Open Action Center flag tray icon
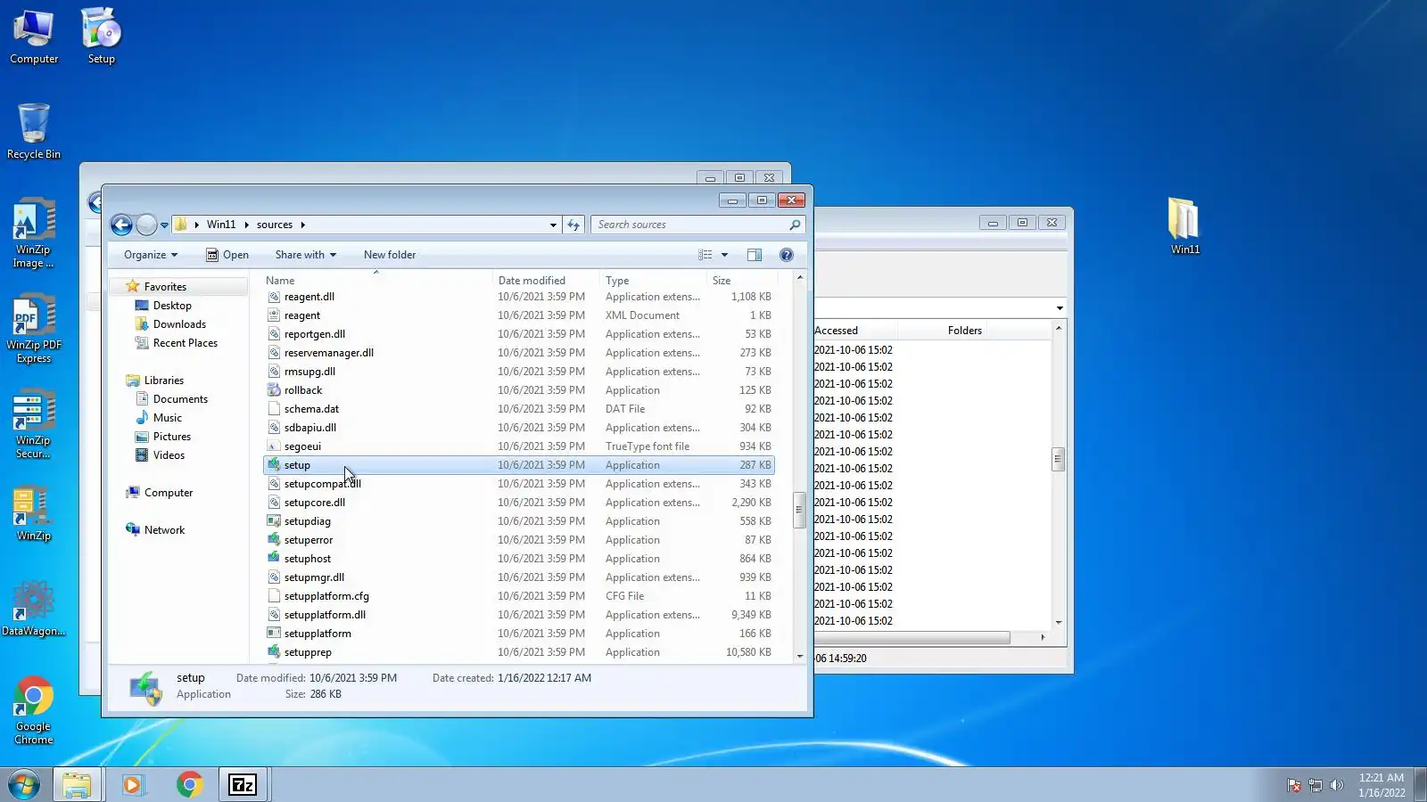Image resolution: width=1427 pixels, height=802 pixels. tap(1293, 785)
